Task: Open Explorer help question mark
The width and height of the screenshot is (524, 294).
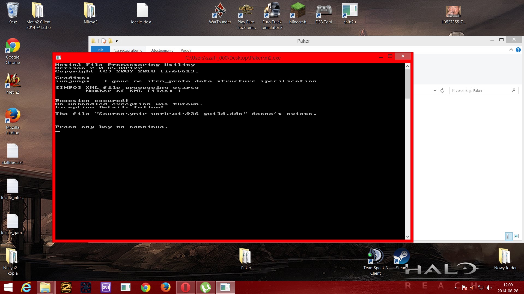Action: pos(518,50)
